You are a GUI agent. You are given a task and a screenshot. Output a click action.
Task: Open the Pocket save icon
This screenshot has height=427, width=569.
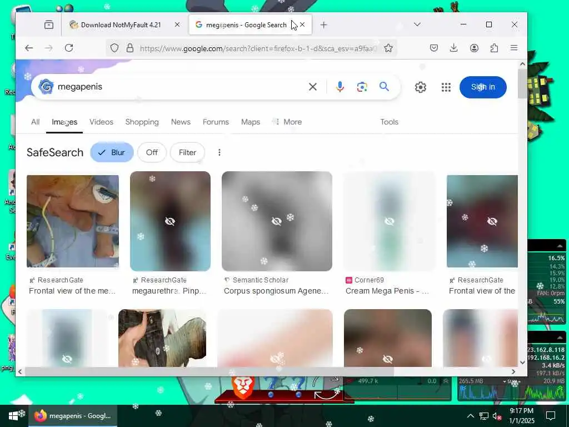click(x=433, y=48)
